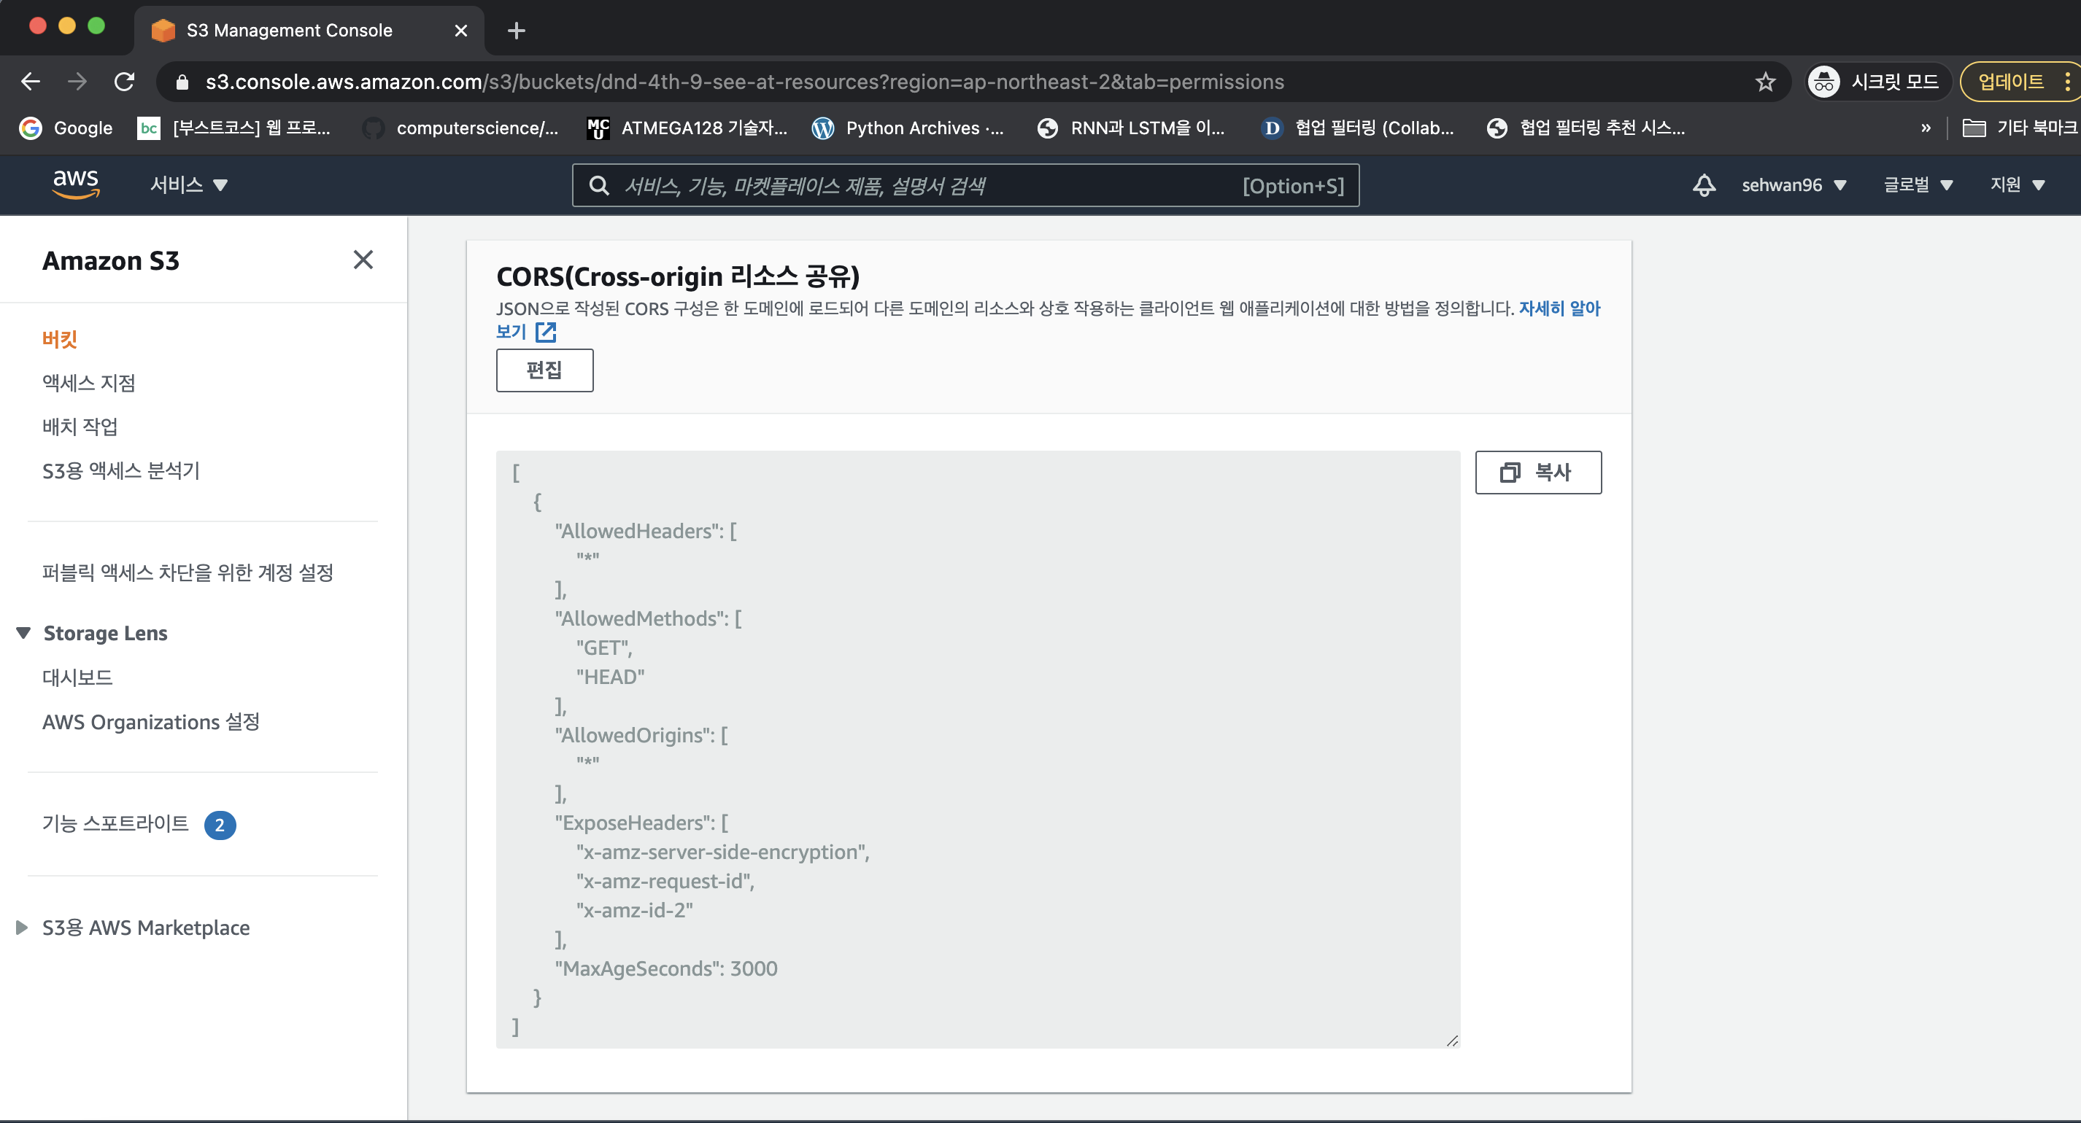Click the Google bookmark icon
The image size is (2081, 1123).
tap(31, 128)
